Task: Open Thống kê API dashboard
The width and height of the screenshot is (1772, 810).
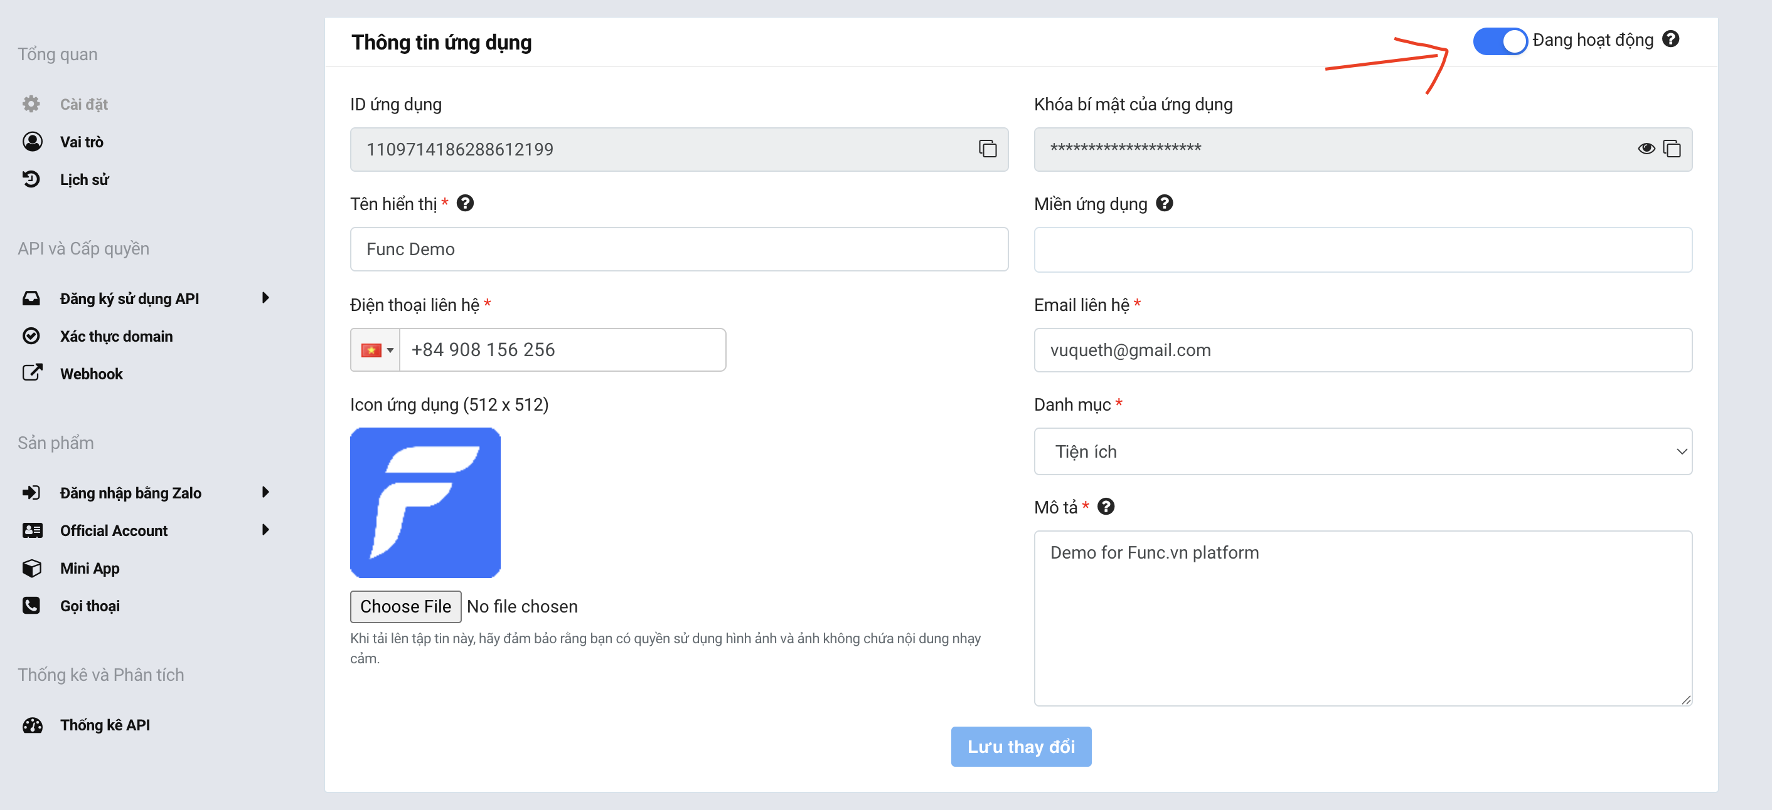Action: point(105,725)
